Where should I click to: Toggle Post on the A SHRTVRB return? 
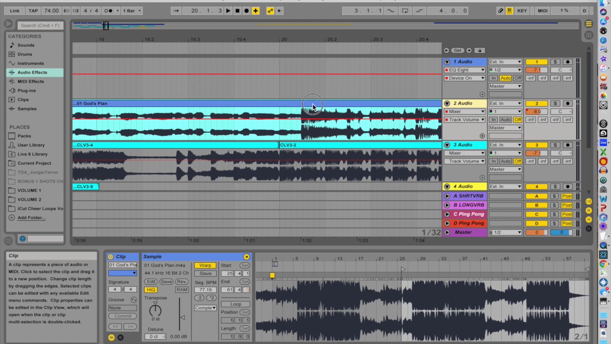567,196
